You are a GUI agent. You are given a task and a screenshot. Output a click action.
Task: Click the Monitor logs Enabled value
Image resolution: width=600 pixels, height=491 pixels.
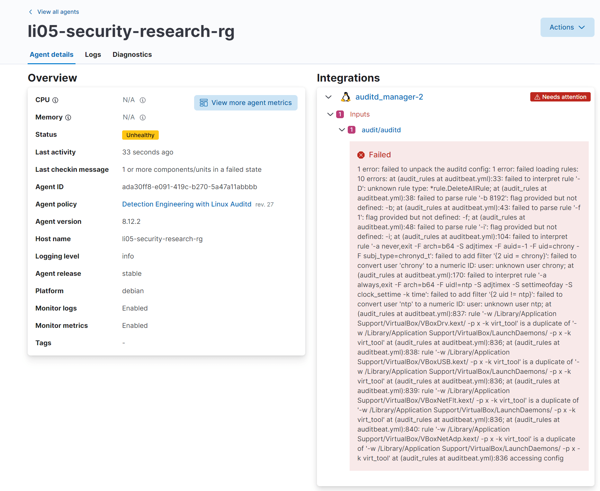135,308
